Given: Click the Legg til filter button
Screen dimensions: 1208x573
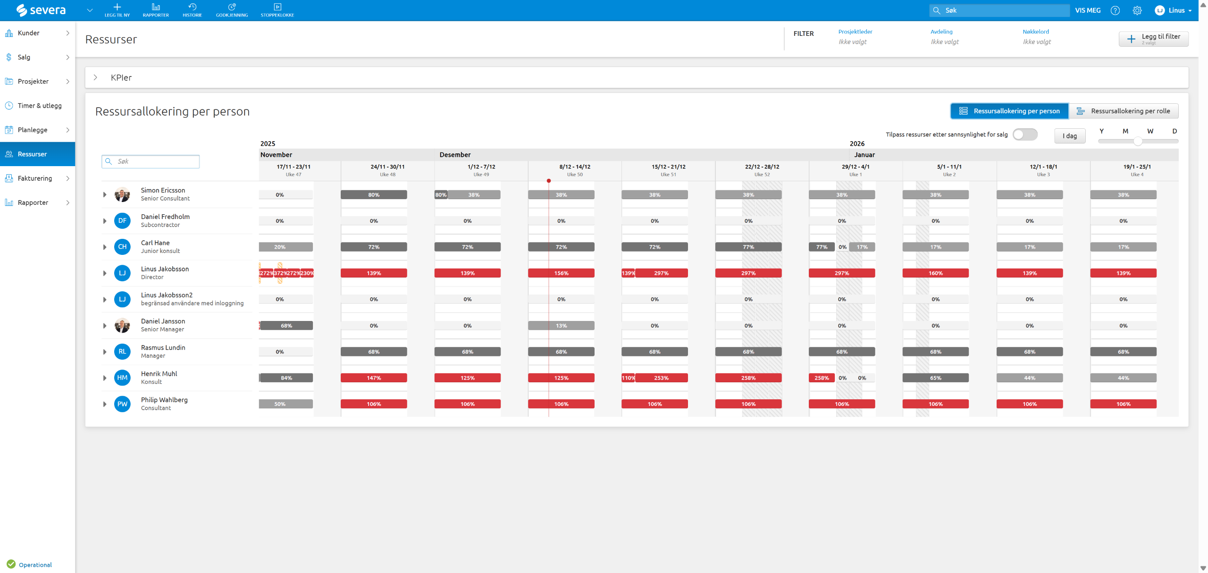Looking at the screenshot, I should tap(1153, 39).
